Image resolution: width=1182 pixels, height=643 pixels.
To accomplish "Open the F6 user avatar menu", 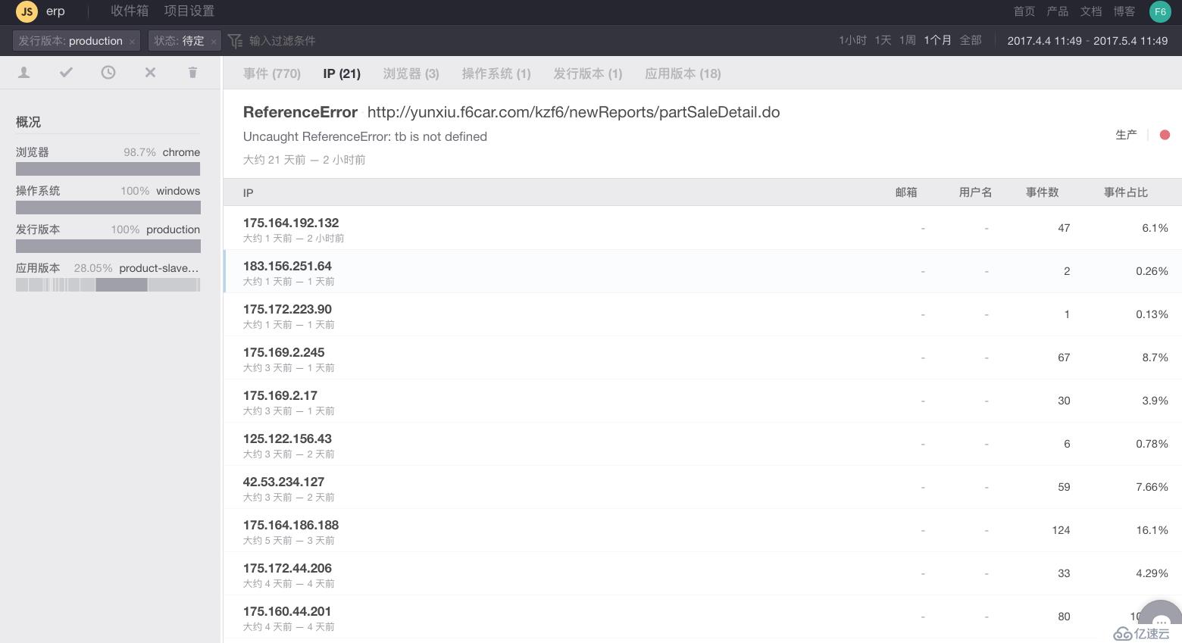I will click(1160, 11).
